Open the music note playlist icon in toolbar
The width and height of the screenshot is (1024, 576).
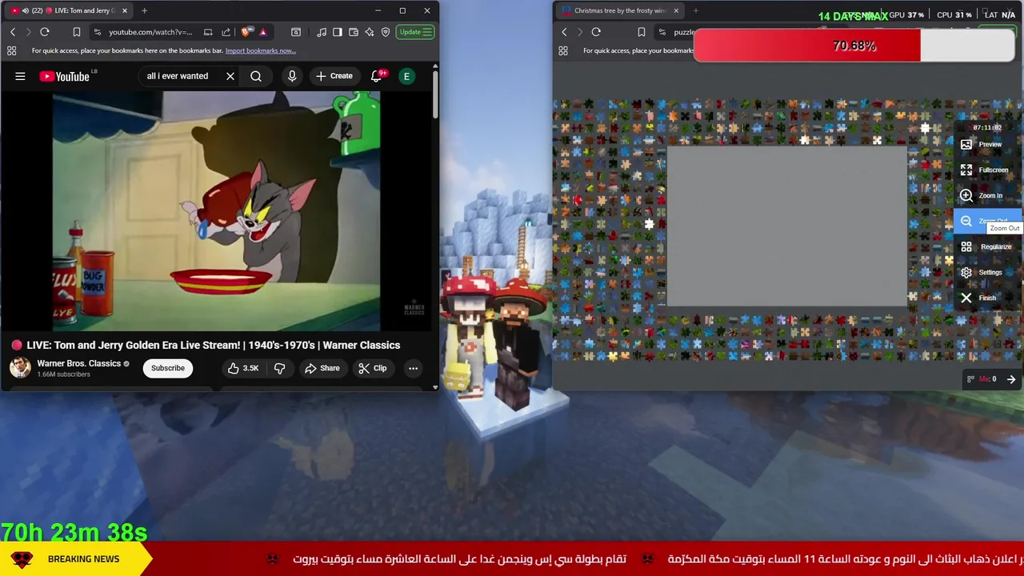click(x=322, y=32)
